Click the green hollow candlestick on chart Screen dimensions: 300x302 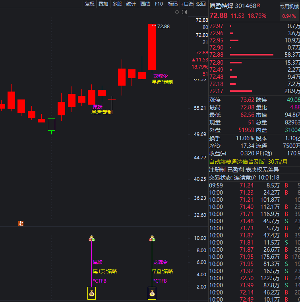(51, 124)
